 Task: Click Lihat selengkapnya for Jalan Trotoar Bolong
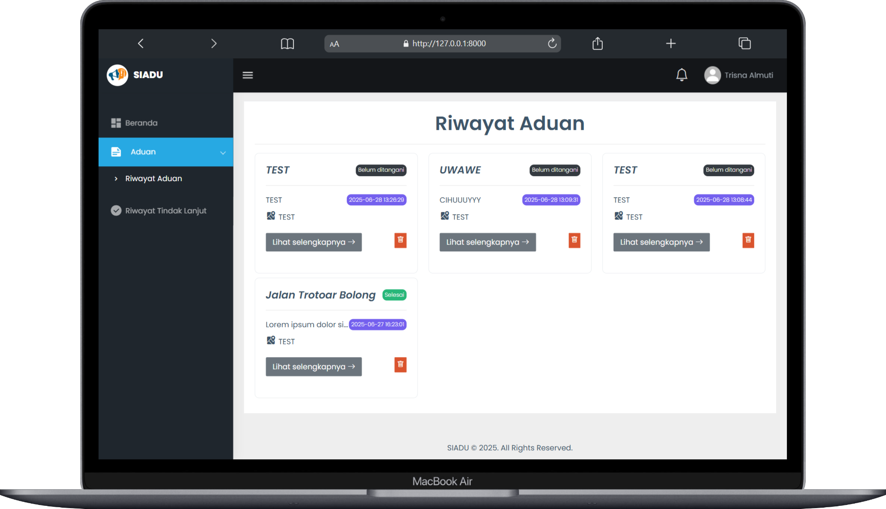(313, 367)
